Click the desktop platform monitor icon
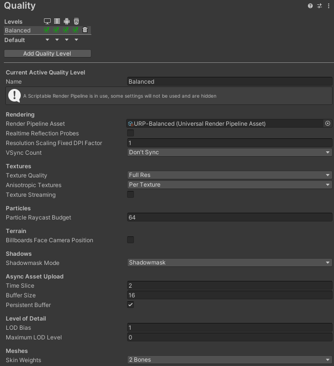334x366 pixels. click(x=47, y=21)
